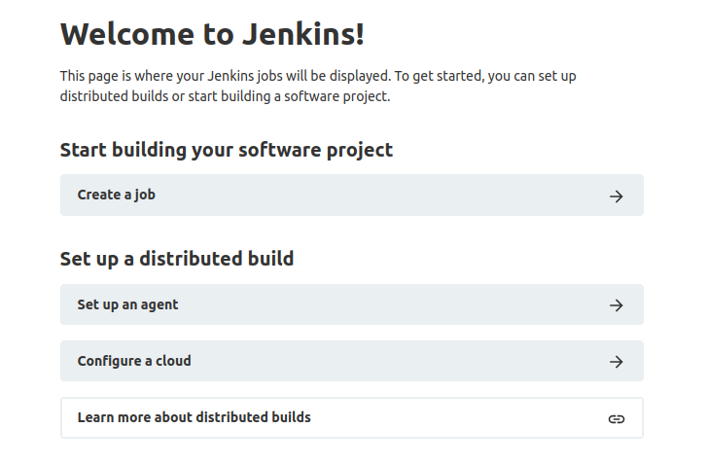Click the arrow icon on Configure a cloud row

pyautogui.click(x=616, y=362)
